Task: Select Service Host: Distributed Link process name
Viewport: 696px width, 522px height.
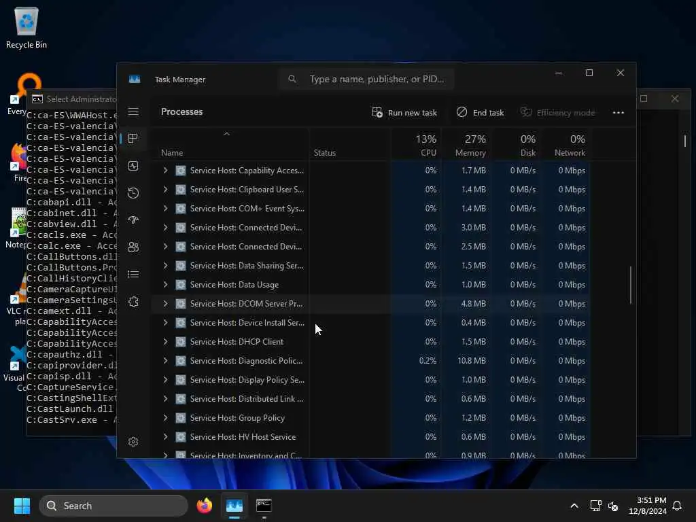Action: click(x=247, y=398)
